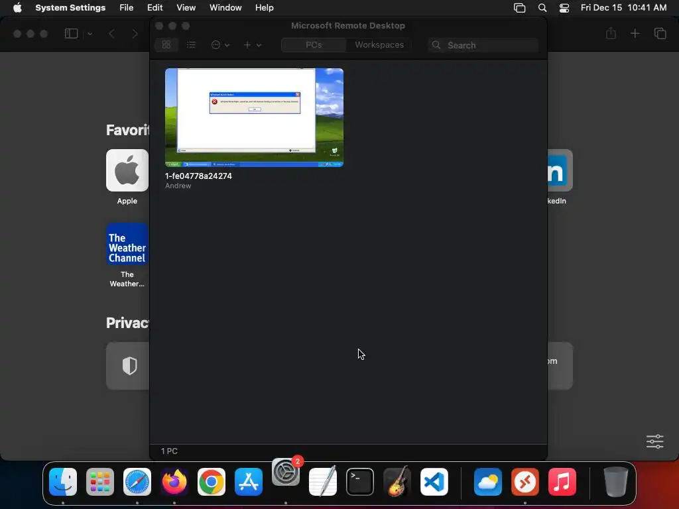
Task: Open the ellipsis actions menu in Remote Desktop
Action: click(220, 44)
